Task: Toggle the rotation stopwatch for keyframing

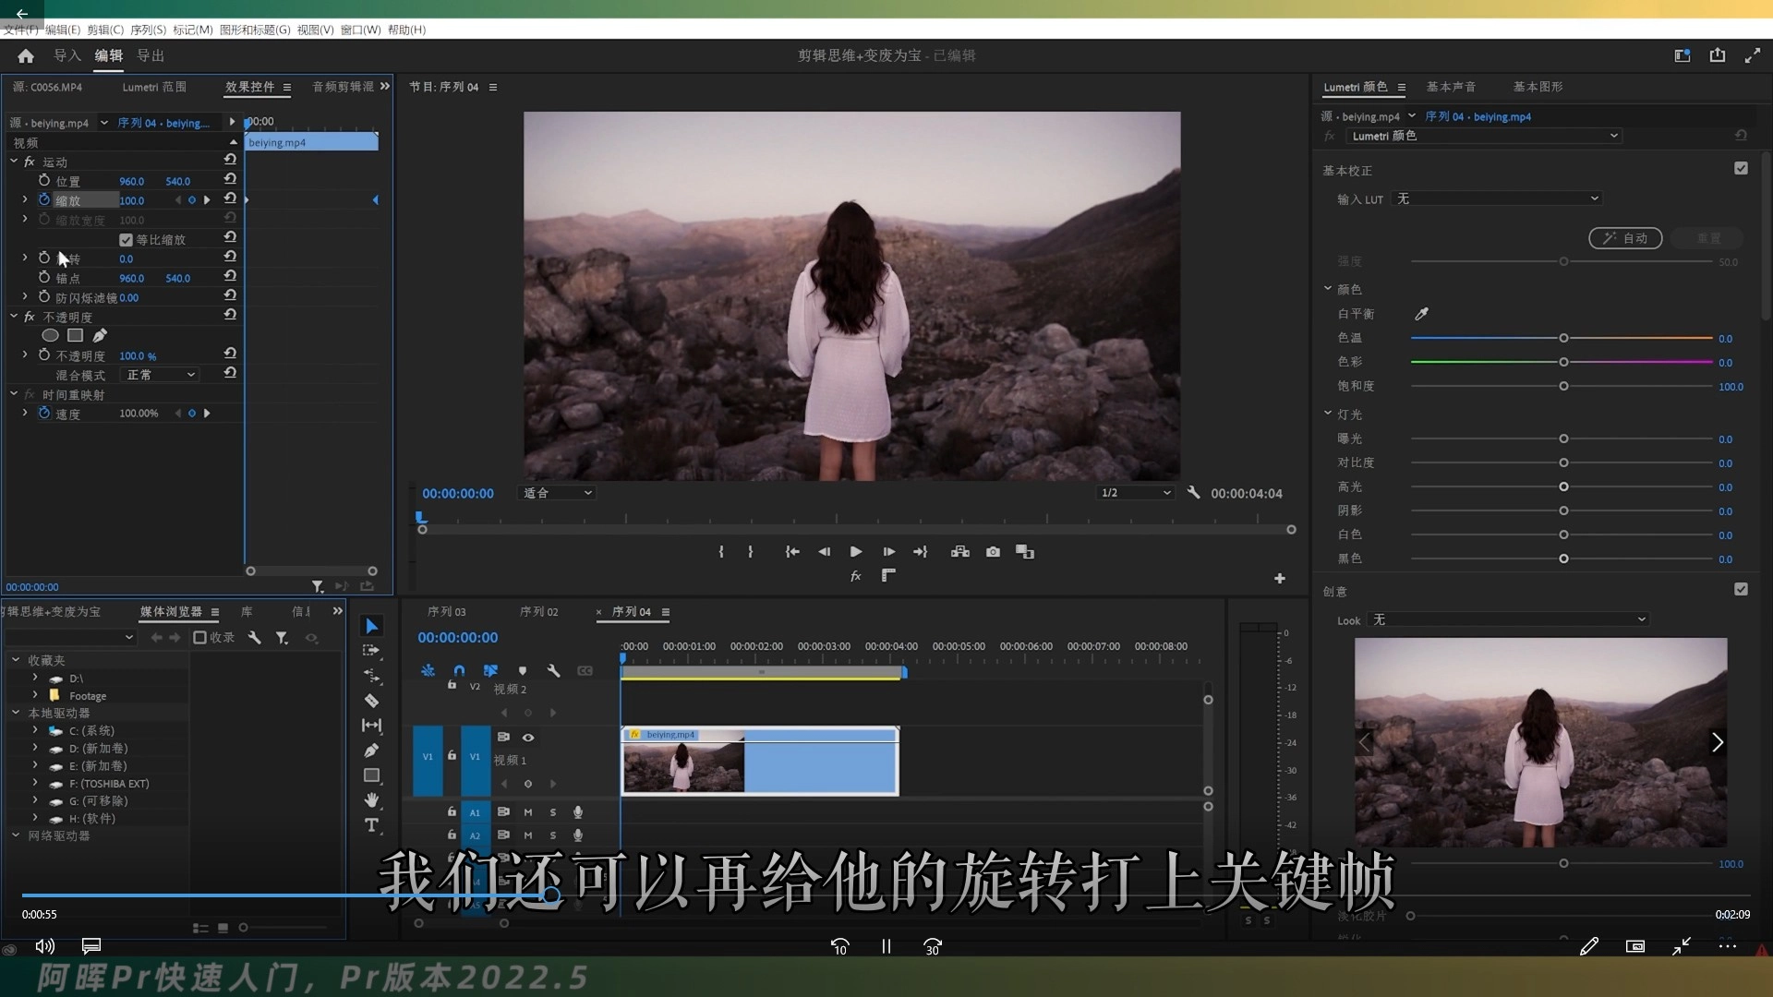Action: coord(44,258)
